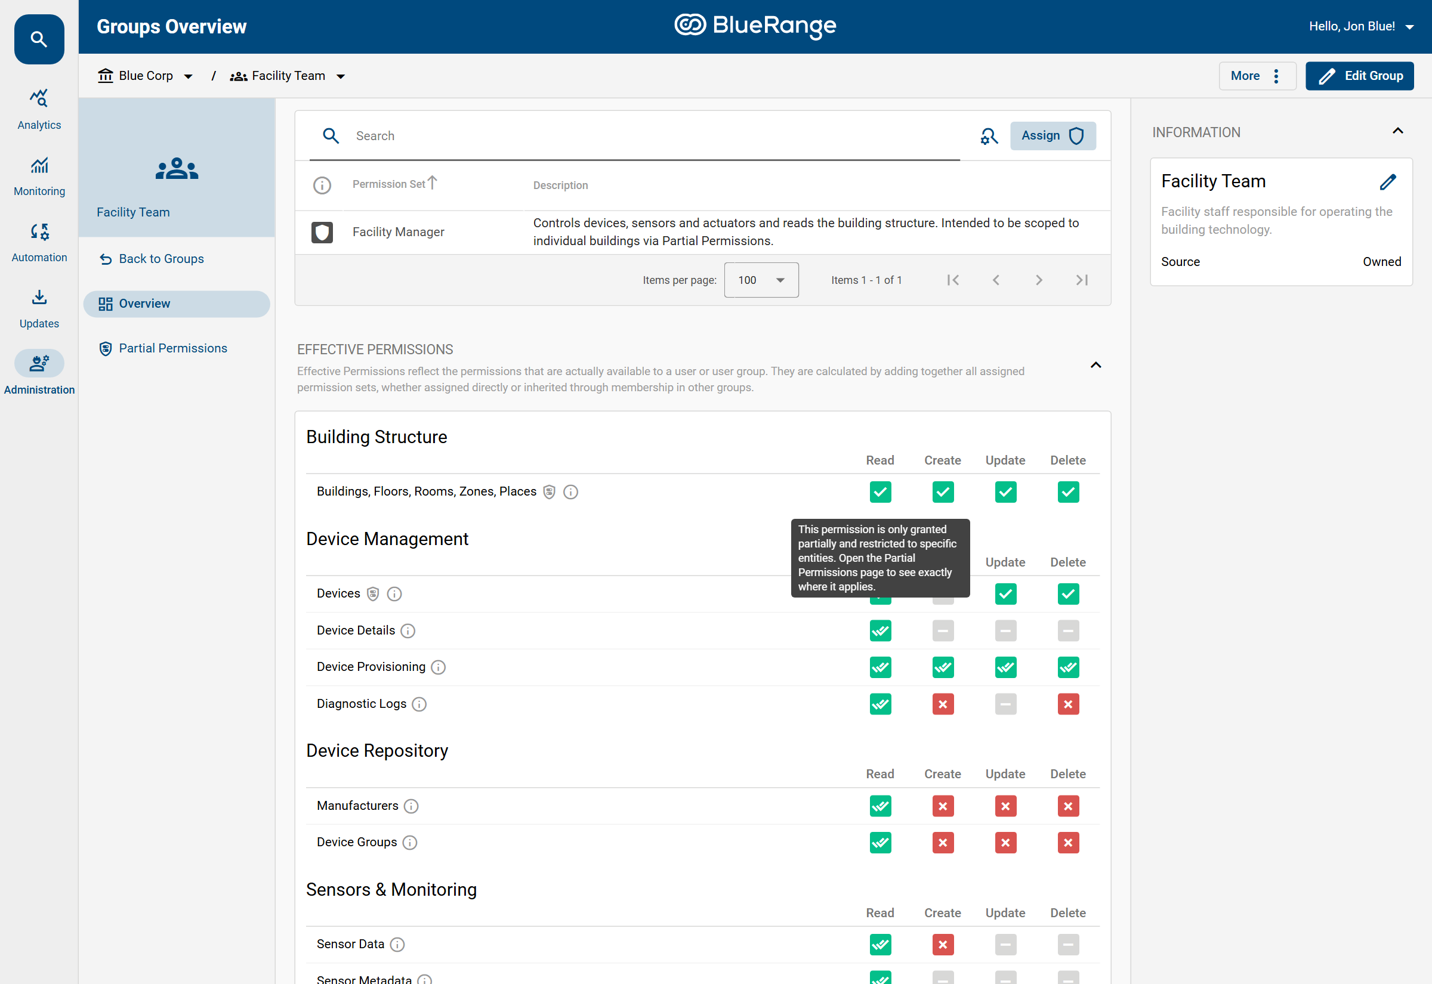The image size is (1432, 984).
Task: Open the items per page dropdown
Action: [x=761, y=280]
